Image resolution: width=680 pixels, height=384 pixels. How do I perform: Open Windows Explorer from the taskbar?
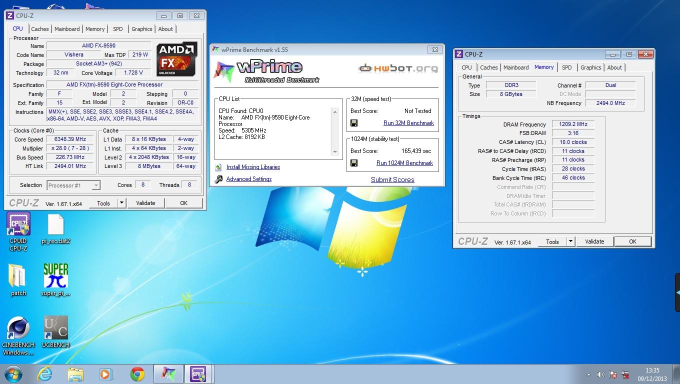[x=75, y=374]
